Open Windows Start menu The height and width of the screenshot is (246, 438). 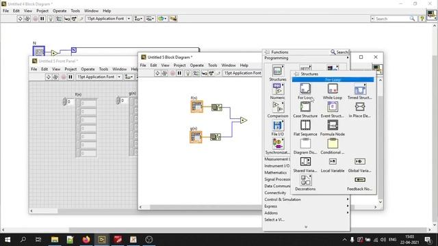[x=8, y=240]
